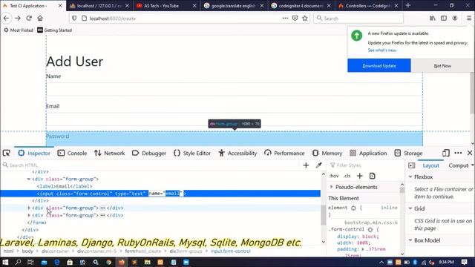Viewport: 475px width, 267px height.
Task: Open Windows notification center icon
Action: [464, 262]
